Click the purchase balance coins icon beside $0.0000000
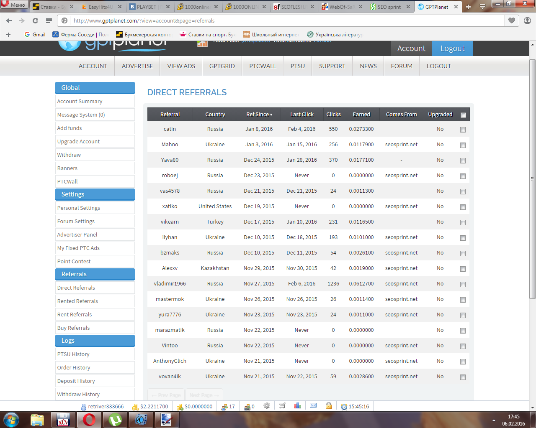The width and height of the screenshot is (536, 428). tap(180, 407)
